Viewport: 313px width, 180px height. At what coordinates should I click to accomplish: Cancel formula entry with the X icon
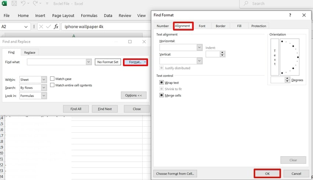[x=41, y=26]
